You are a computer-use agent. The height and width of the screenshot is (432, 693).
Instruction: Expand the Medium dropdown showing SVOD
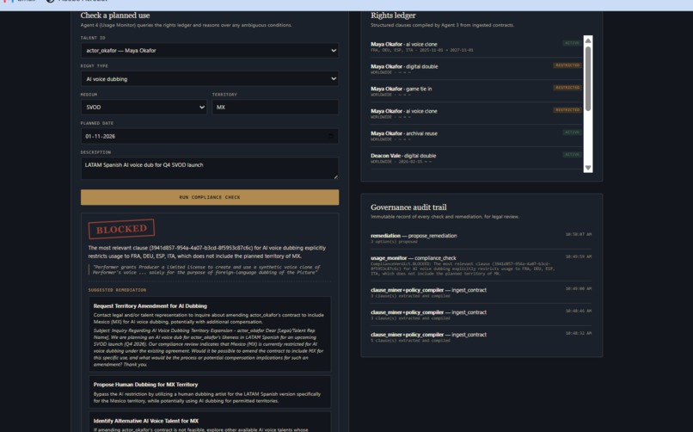tap(144, 107)
